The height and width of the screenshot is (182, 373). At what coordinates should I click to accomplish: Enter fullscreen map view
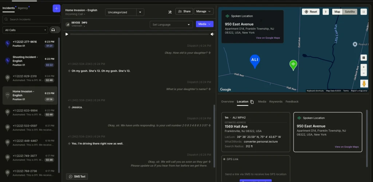coord(363,12)
